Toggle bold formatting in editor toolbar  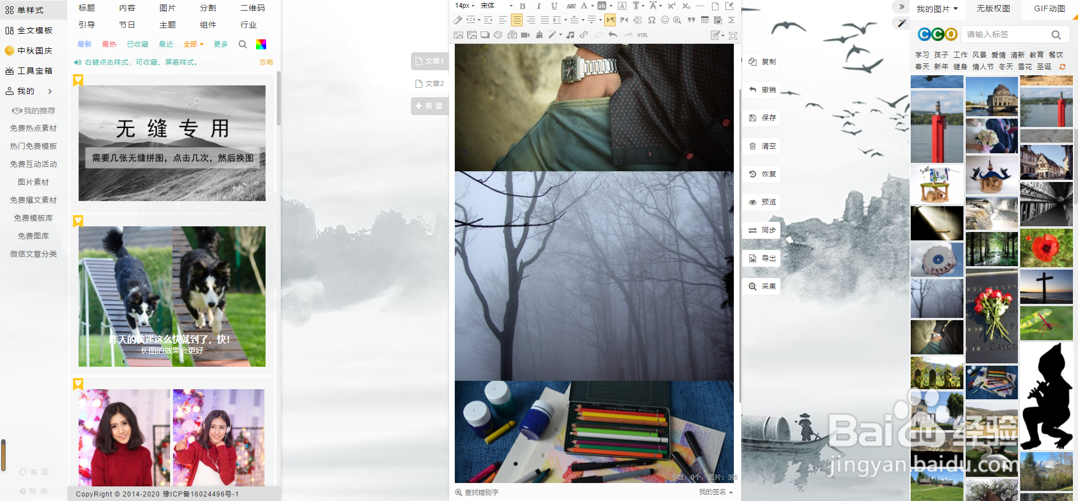click(523, 6)
